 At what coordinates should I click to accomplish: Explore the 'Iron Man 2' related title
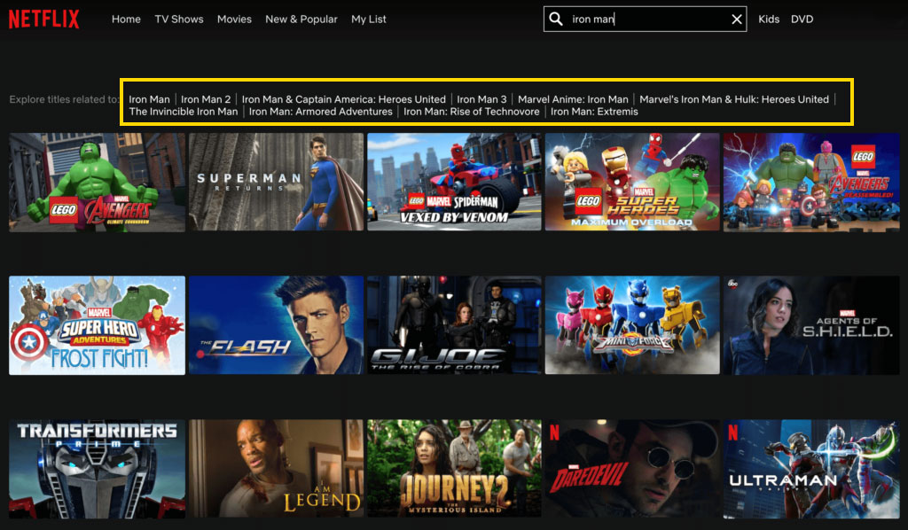point(206,99)
